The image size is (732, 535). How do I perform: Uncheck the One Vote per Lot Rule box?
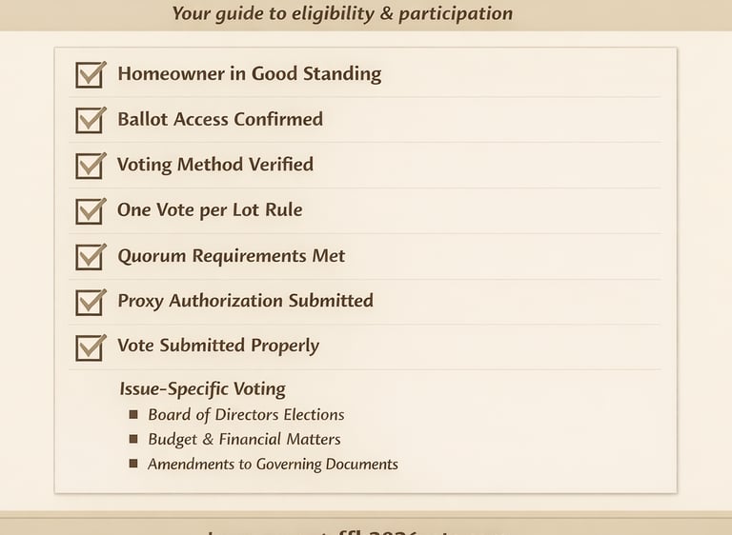click(x=90, y=210)
